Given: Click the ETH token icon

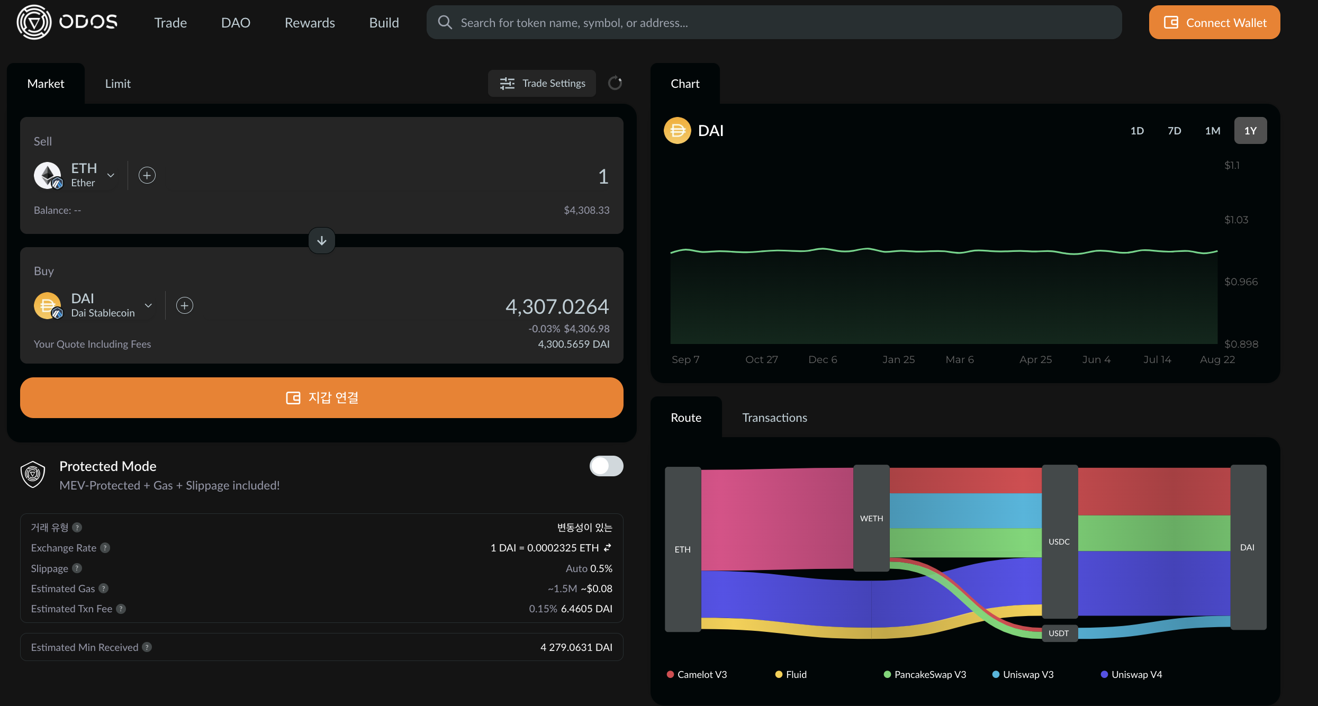Looking at the screenshot, I should tap(48, 175).
